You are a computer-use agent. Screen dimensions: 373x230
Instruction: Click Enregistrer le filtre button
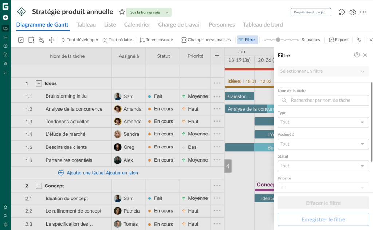(323, 219)
